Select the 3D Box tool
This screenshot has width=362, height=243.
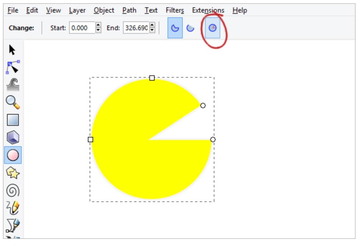[x=13, y=137]
